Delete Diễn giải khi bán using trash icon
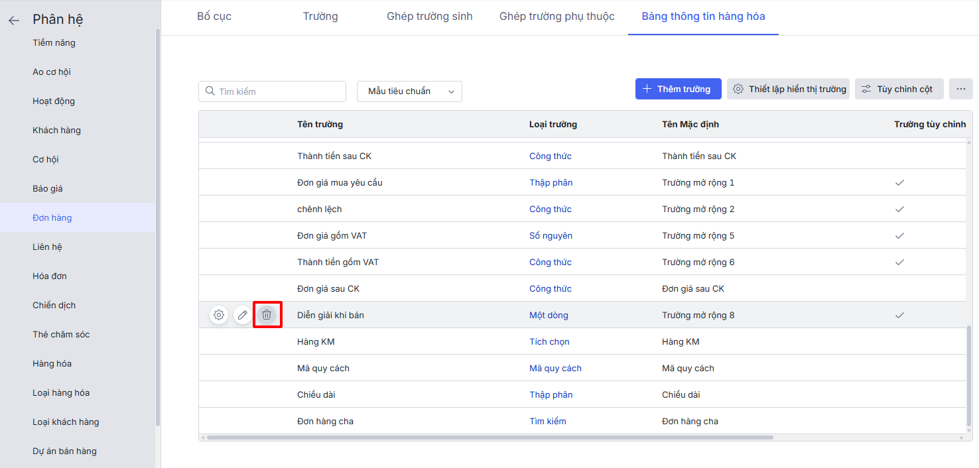The height and width of the screenshot is (468, 979). [x=267, y=315]
